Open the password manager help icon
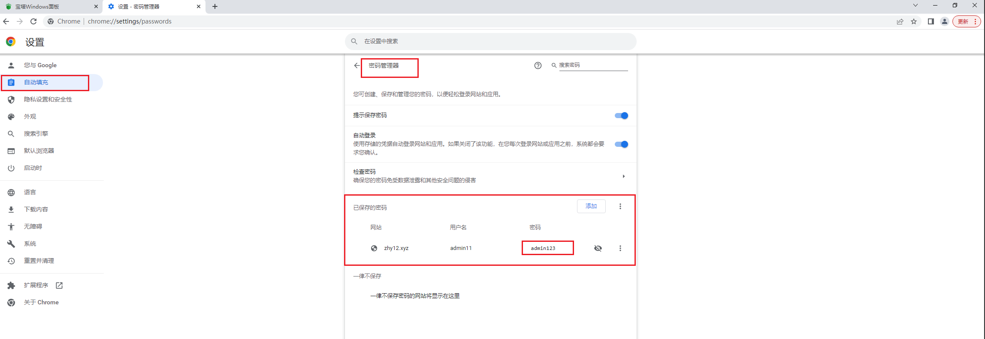Viewport: 985px width, 339px height. 538,65
